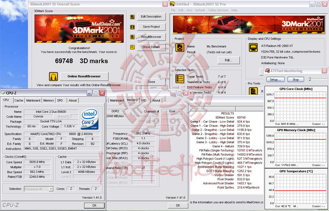Open the Default menu in 3DMark2001 SE Pro

200,10
